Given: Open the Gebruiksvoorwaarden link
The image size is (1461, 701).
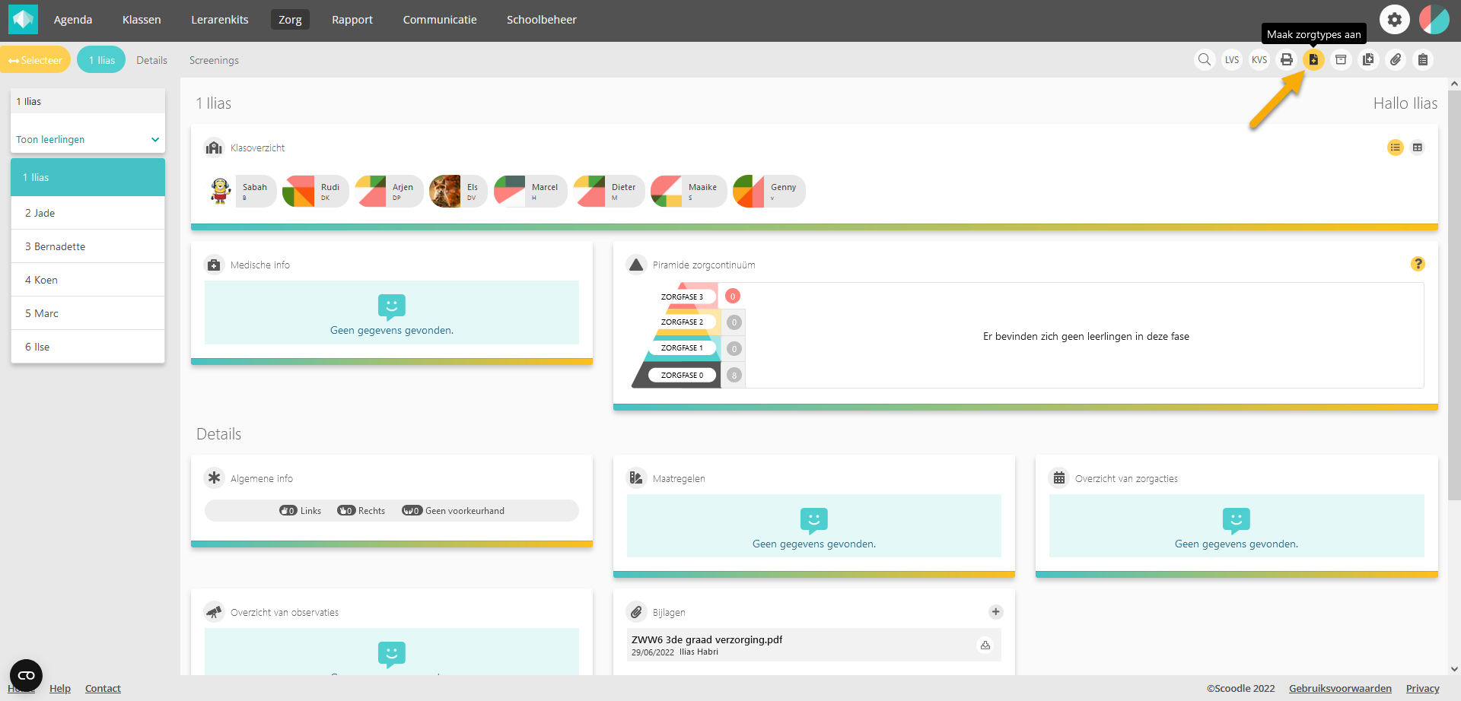Looking at the screenshot, I should [x=1340, y=689].
